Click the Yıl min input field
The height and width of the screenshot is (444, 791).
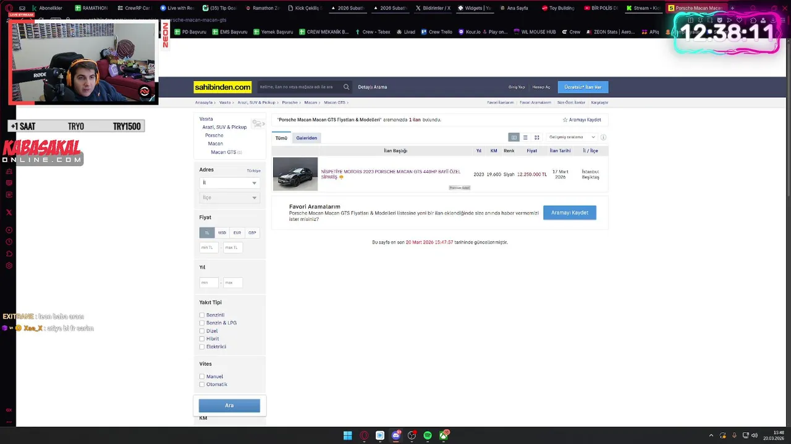[x=209, y=282]
